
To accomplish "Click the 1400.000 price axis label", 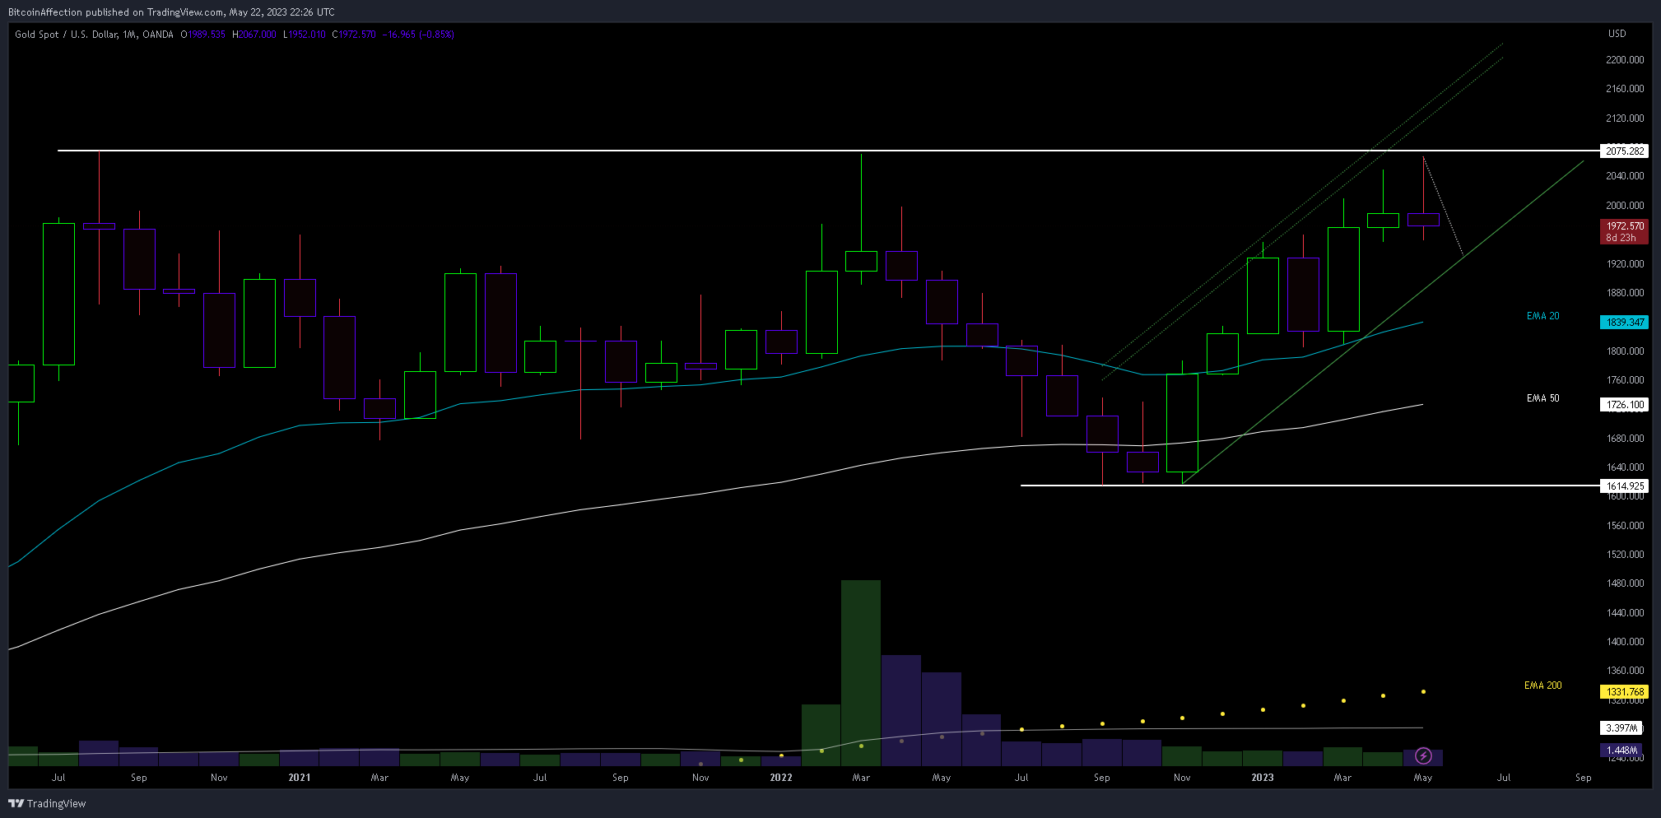I will click(1625, 642).
